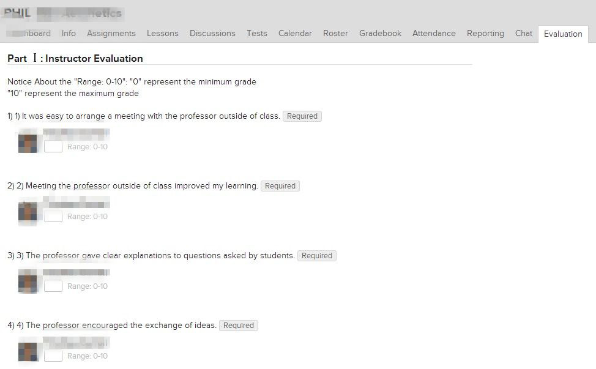Click the score field under clear explanations question
Screen dimensions: 596x369
pyautogui.click(x=53, y=286)
